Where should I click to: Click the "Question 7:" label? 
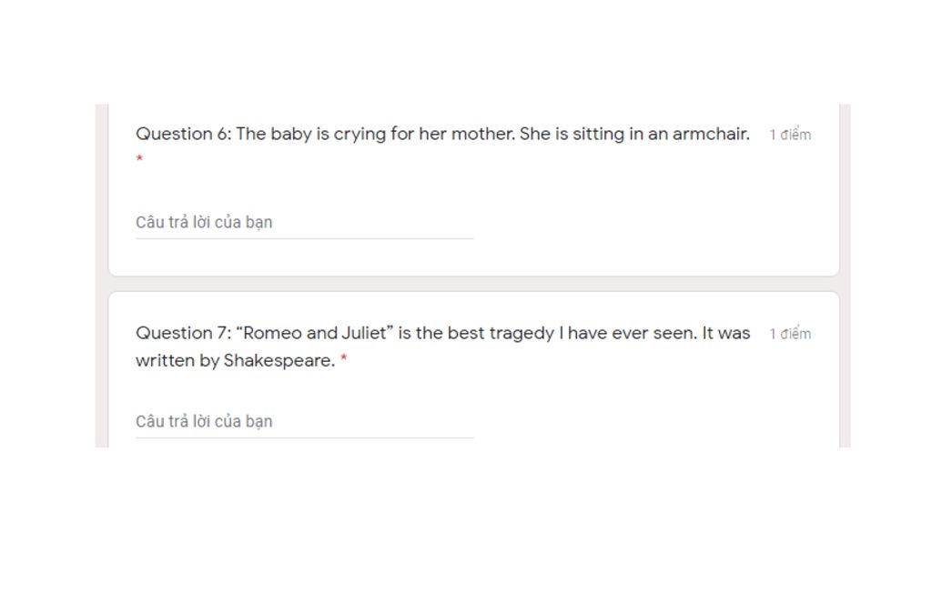183,334
